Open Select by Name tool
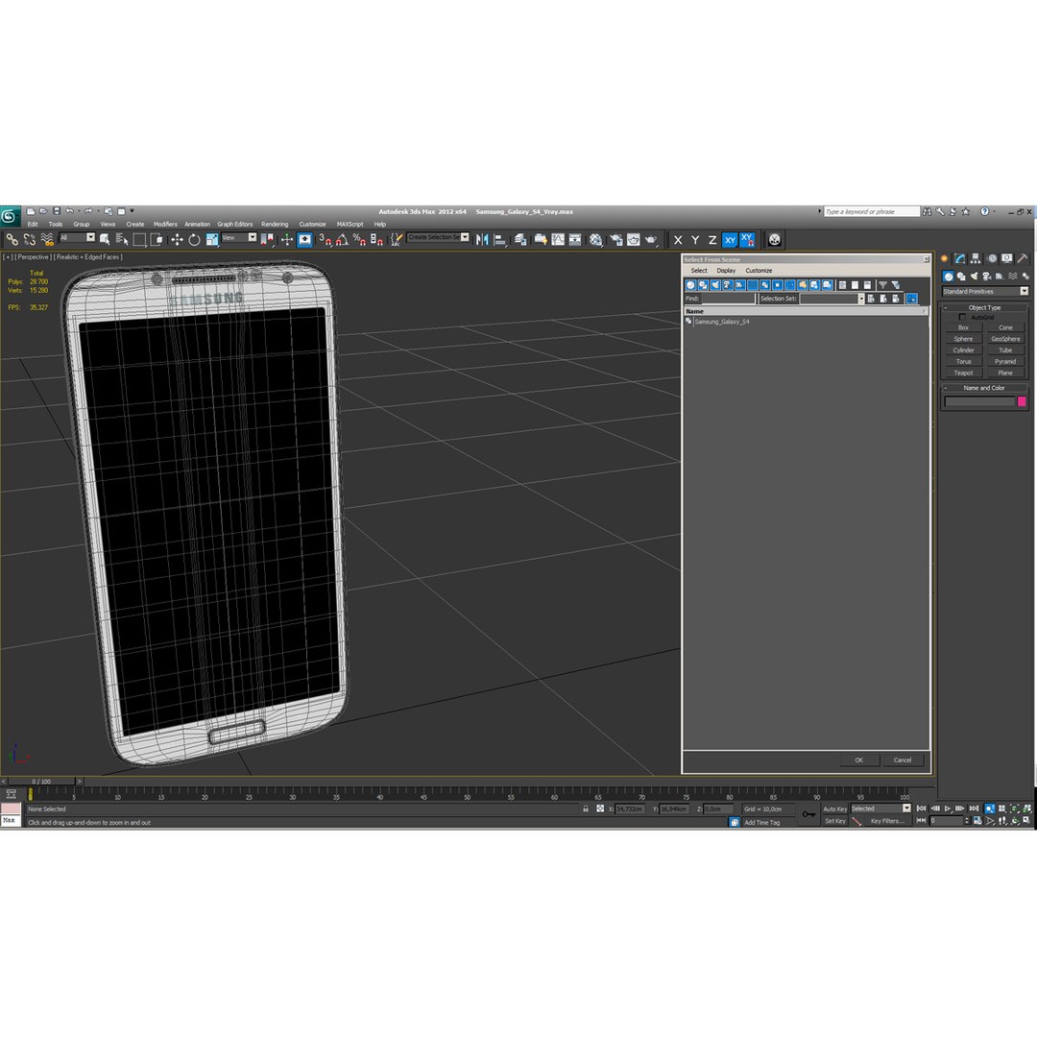Screen dimensions: 1037x1037 pos(122,239)
